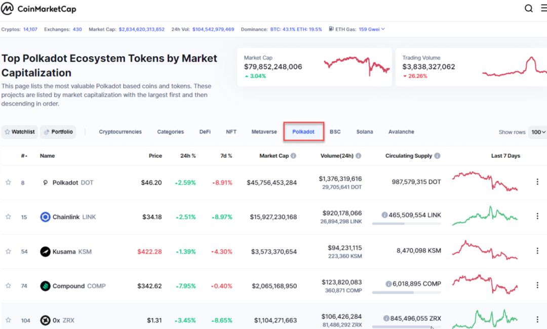The image size is (547, 329).
Task: Open the Avalanche tab
Action: 401,132
